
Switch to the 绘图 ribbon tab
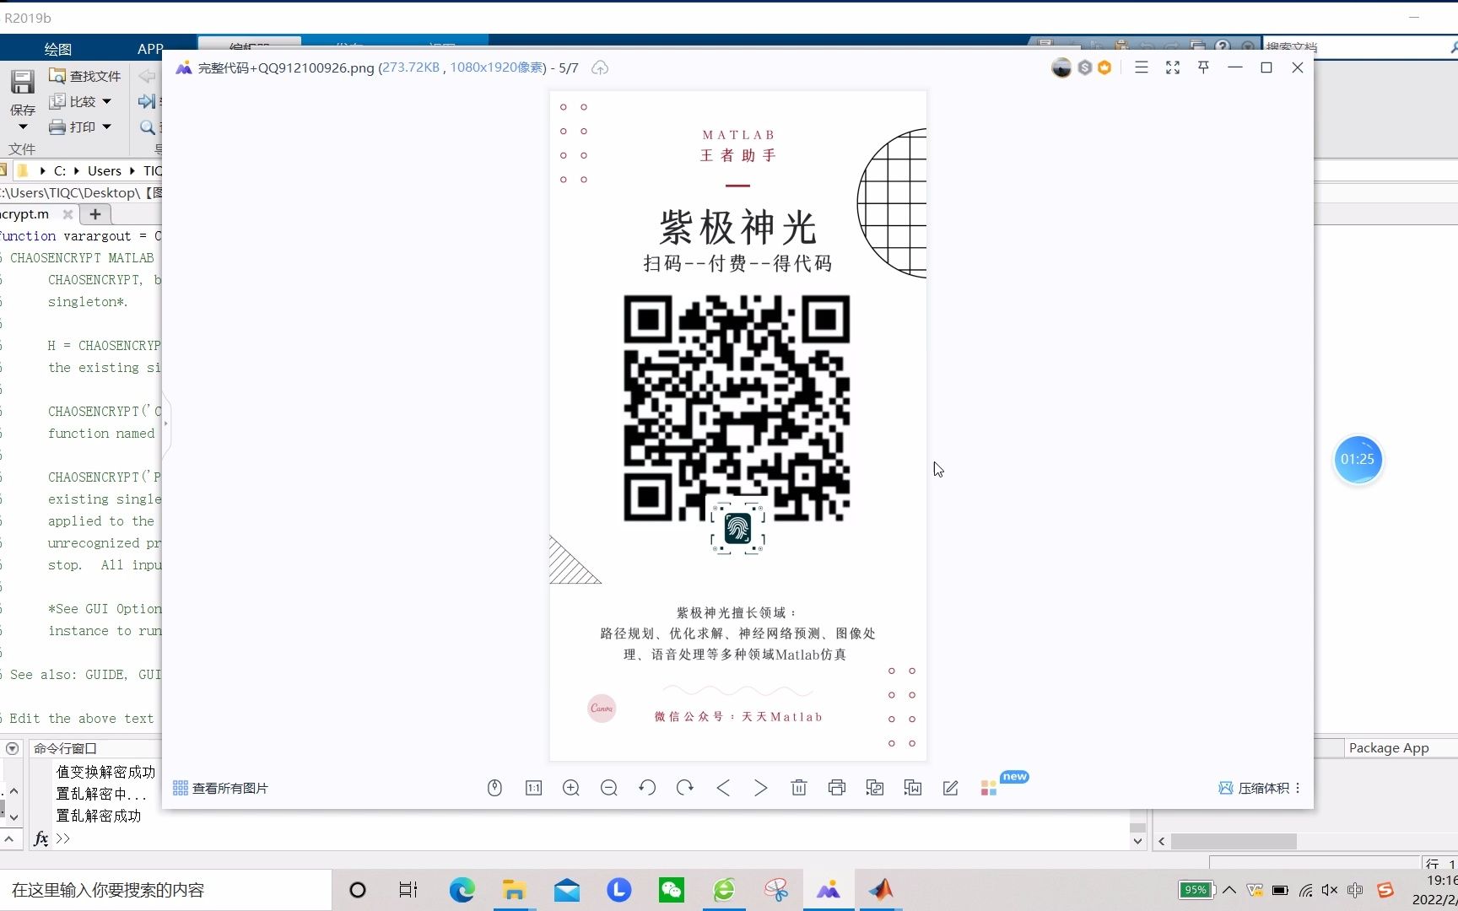click(x=57, y=48)
